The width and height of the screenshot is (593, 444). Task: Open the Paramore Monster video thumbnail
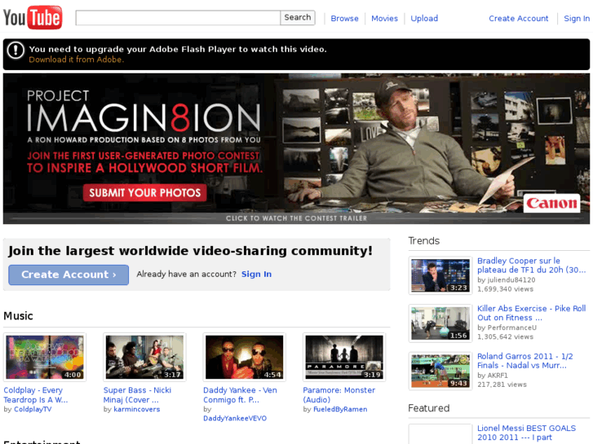344,357
